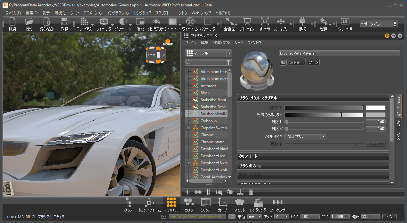
Task: Click the downscale toolbar icon
Action: [x=123, y=22]
